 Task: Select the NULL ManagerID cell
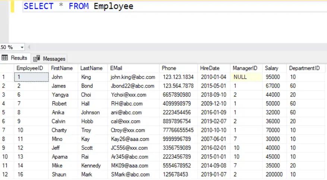pyautogui.click(x=240, y=77)
